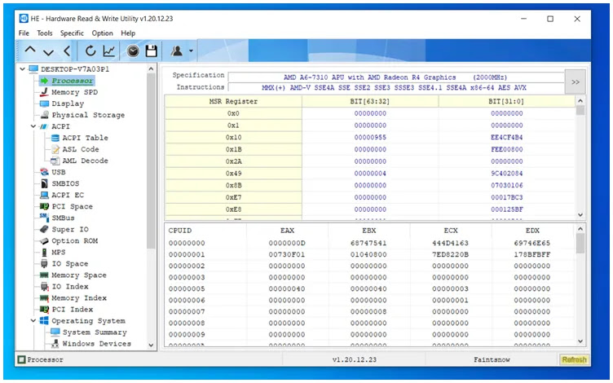Collapse the Operating System branch
The width and height of the screenshot is (613, 383).
[x=33, y=320]
